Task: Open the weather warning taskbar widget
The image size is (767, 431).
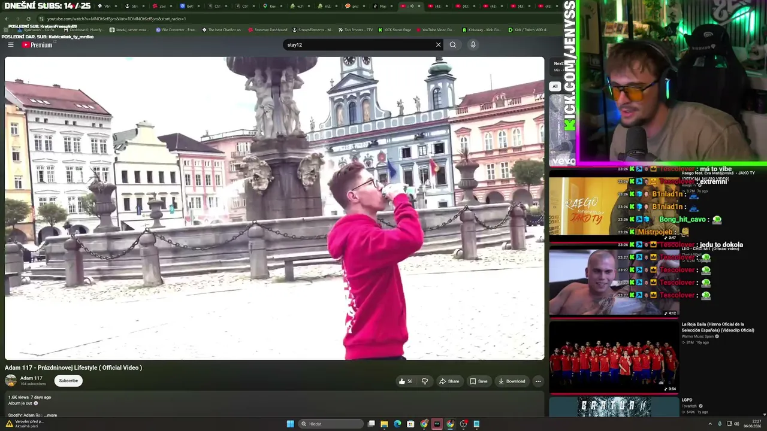Action: coord(24,424)
